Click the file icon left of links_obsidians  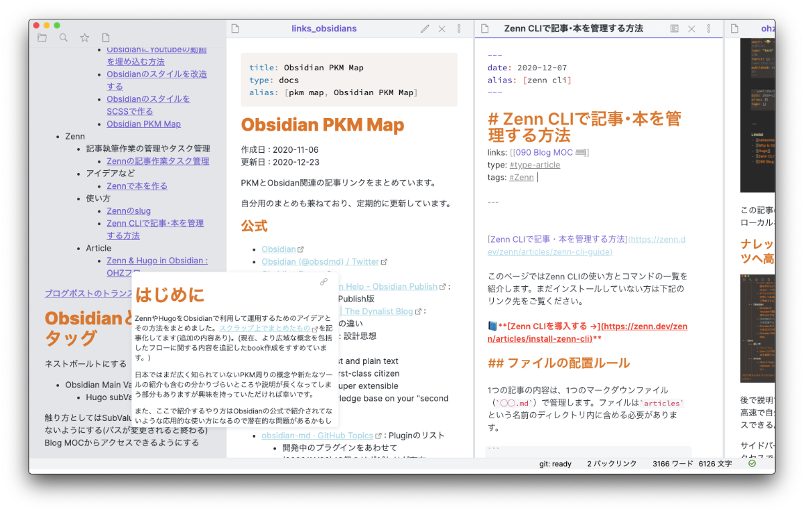235,29
